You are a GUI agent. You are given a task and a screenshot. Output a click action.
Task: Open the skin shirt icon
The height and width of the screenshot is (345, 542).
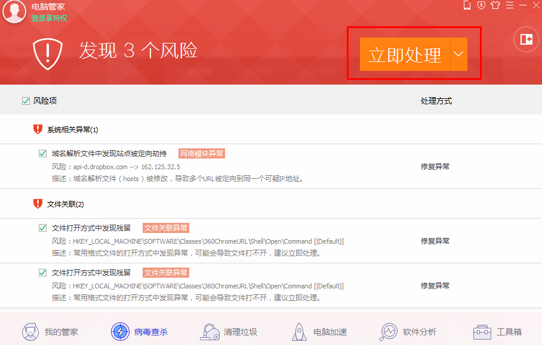(x=495, y=5)
